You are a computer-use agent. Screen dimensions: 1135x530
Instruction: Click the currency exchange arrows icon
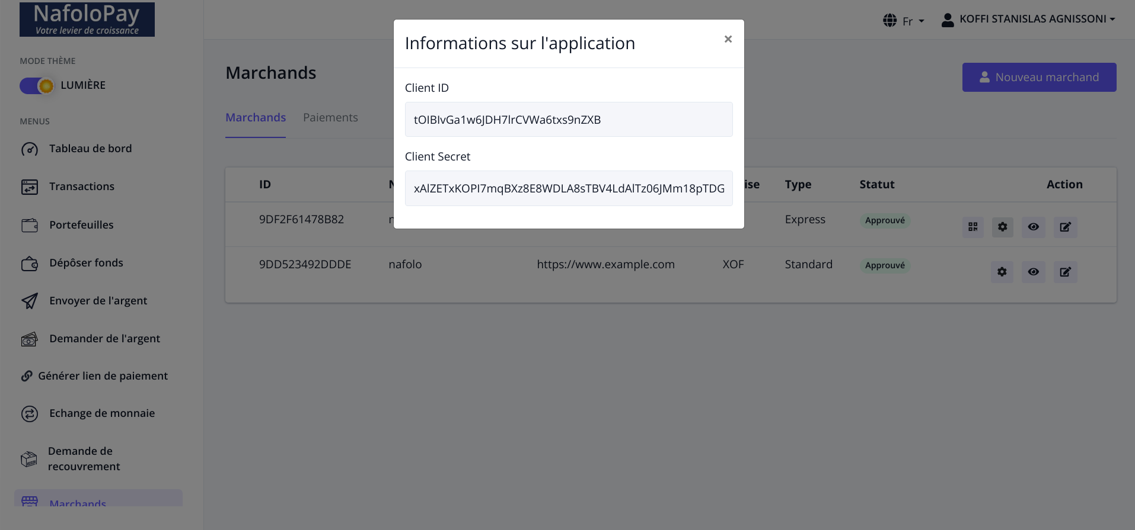point(30,414)
